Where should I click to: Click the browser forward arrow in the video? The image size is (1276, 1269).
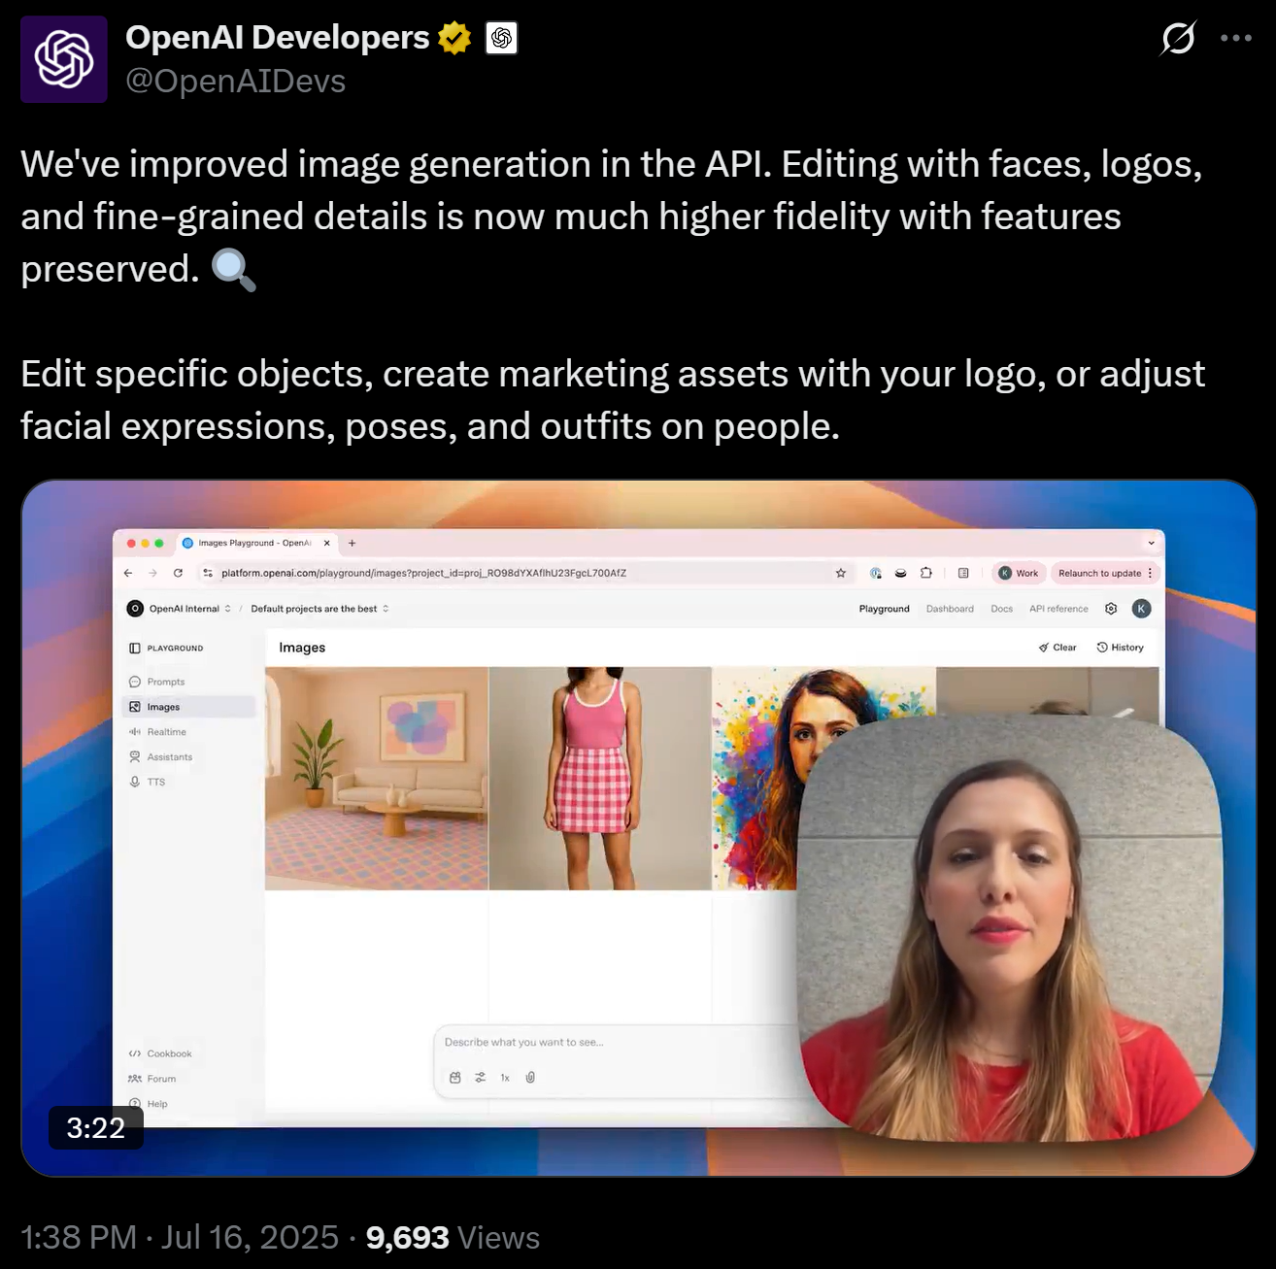[152, 573]
